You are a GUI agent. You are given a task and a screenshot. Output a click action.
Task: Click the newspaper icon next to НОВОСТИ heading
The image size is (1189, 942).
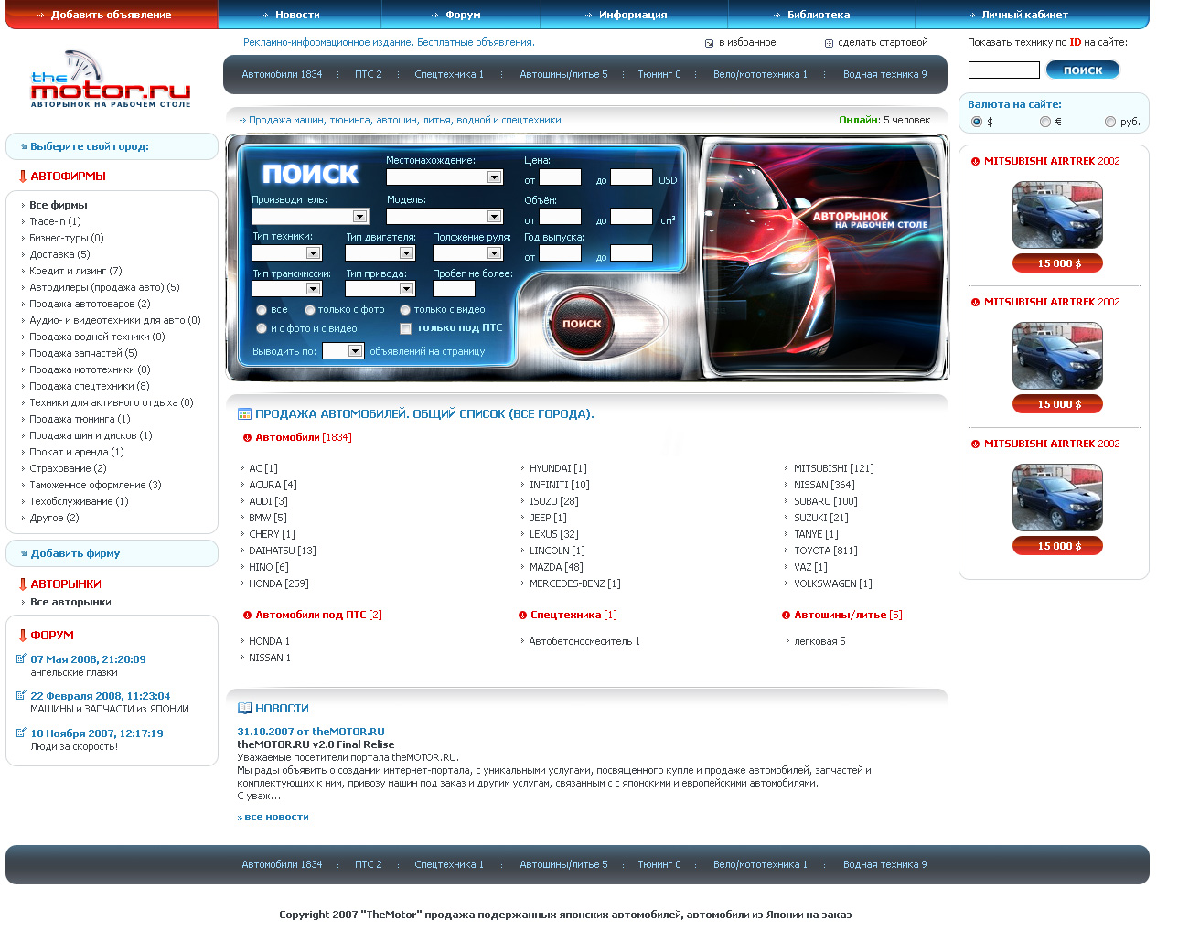243,707
